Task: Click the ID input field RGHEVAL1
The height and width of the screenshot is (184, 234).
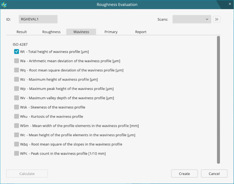Action: tap(38, 19)
